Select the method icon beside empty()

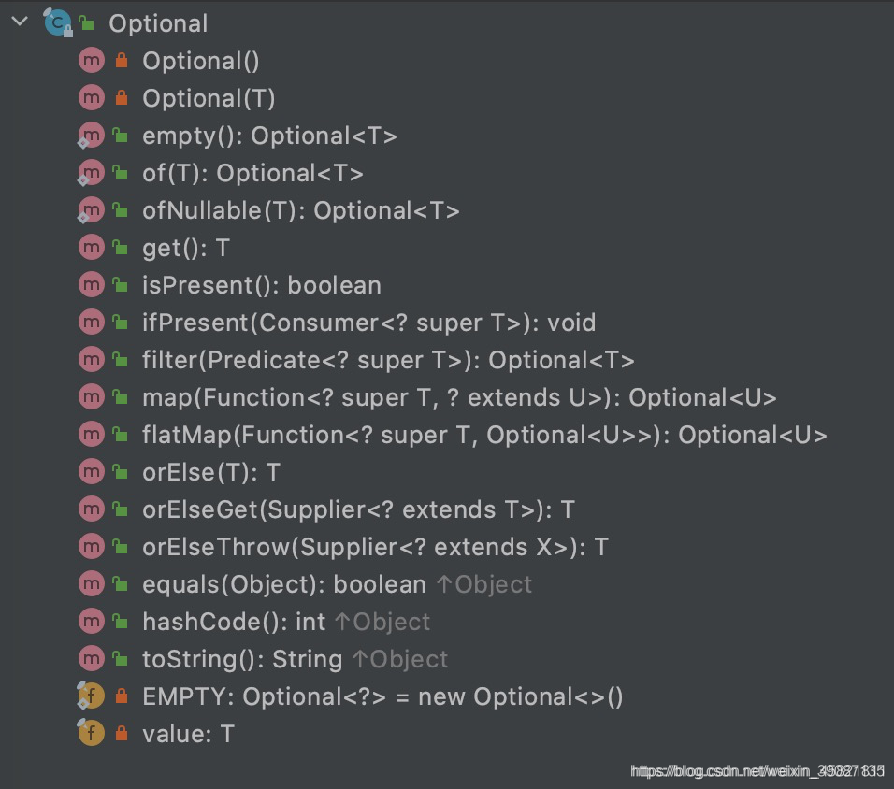click(91, 135)
